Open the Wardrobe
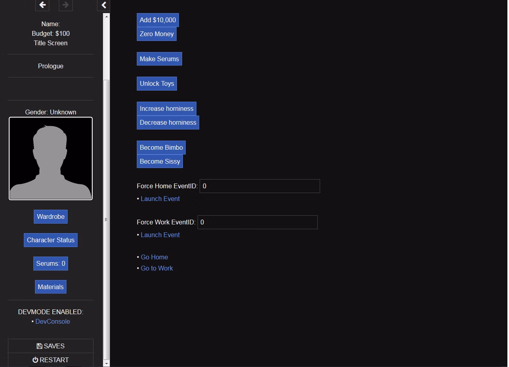 click(x=51, y=216)
